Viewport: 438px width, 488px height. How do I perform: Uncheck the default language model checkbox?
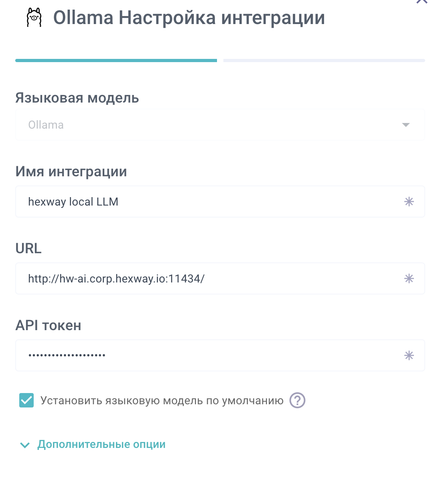click(x=26, y=400)
